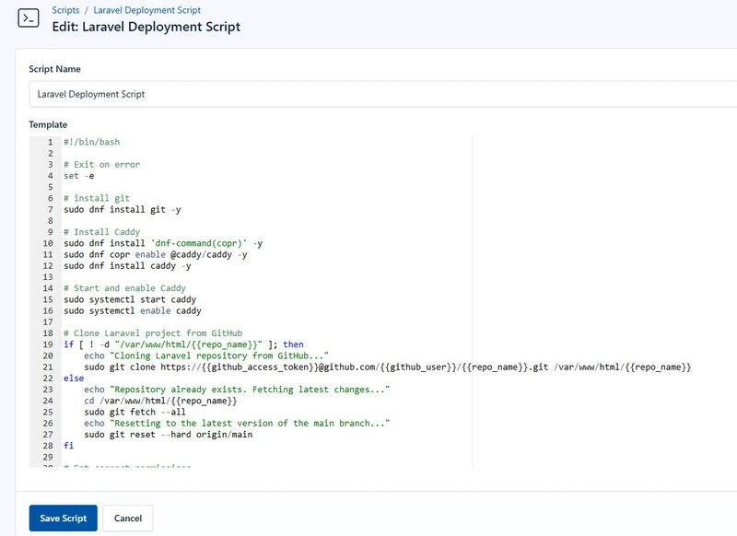Open Laravel Deployment Script breadcrumb link

146,10
